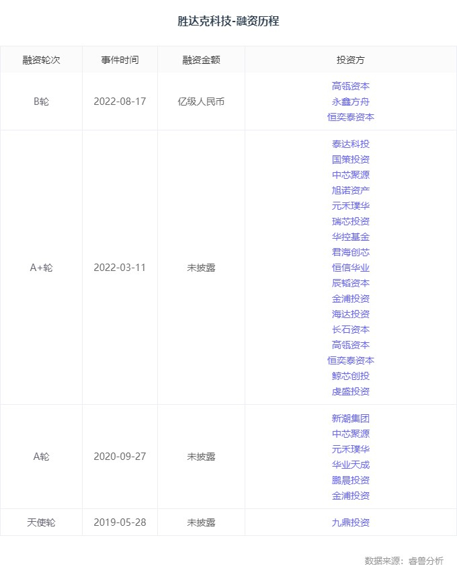Select the A轮 round cell
The width and height of the screenshot is (457, 585).
click(x=41, y=457)
